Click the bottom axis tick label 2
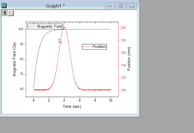194x133 pixels. [x=49, y=100]
